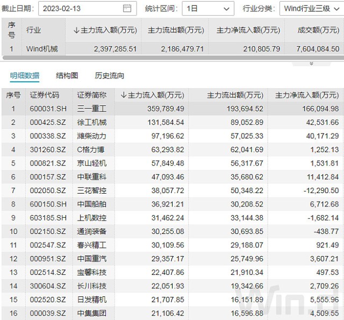Select stock code 000039.SZ
Screen dimensions: 344x320
click(48, 313)
